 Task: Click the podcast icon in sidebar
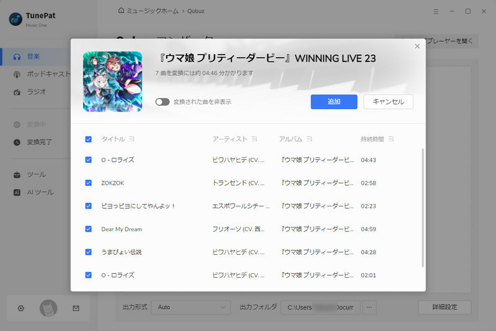17,74
